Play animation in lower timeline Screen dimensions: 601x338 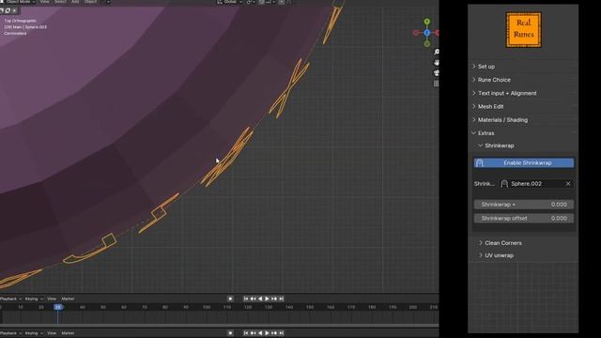tap(267, 333)
